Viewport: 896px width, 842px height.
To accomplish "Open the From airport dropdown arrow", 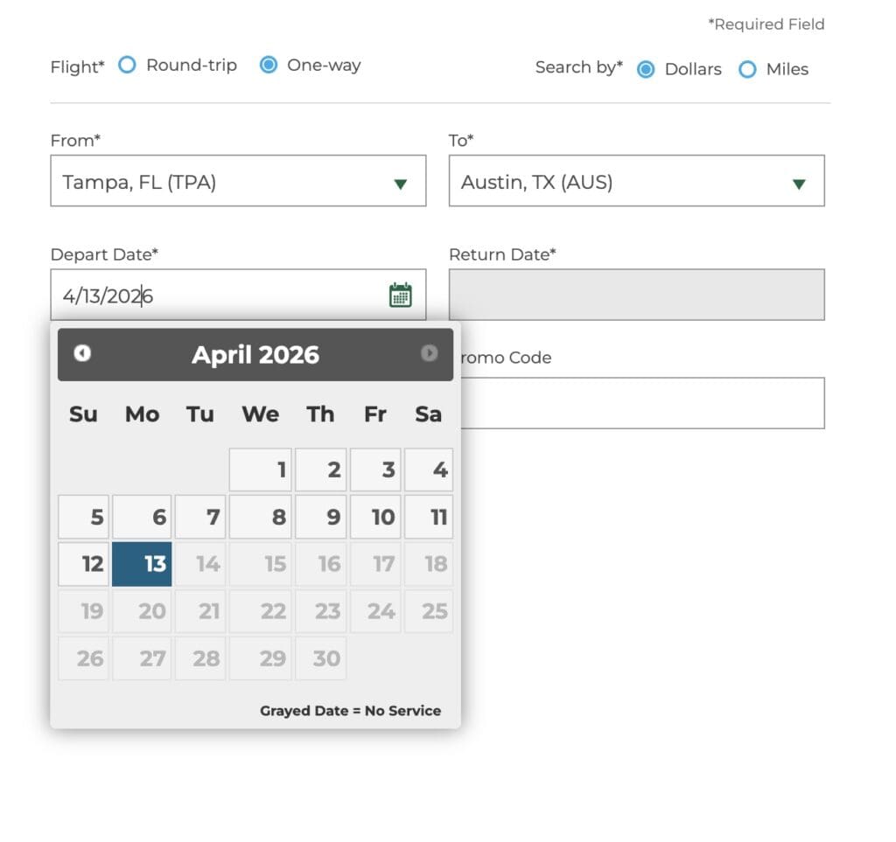I will tap(401, 182).
